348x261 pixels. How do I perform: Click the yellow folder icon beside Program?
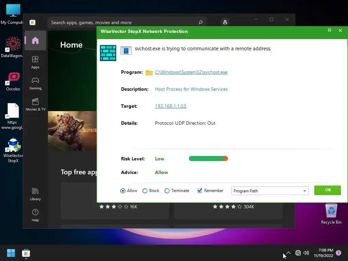(x=149, y=72)
